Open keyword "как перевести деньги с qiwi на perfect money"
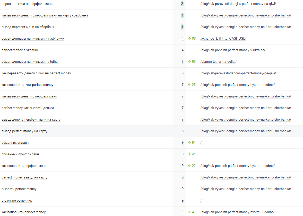This screenshot has width=303, height=216. pos(36,73)
